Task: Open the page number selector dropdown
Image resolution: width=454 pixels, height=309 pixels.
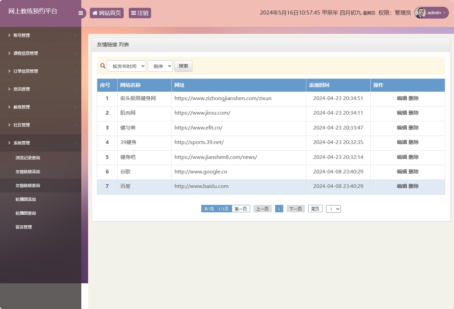Action: (x=333, y=209)
